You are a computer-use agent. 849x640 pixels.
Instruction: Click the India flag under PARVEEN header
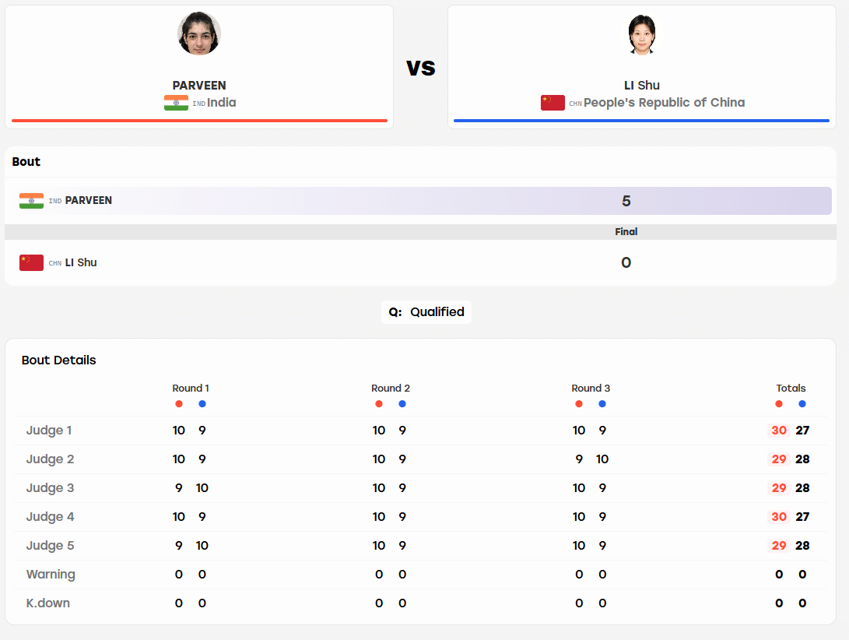click(x=176, y=103)
